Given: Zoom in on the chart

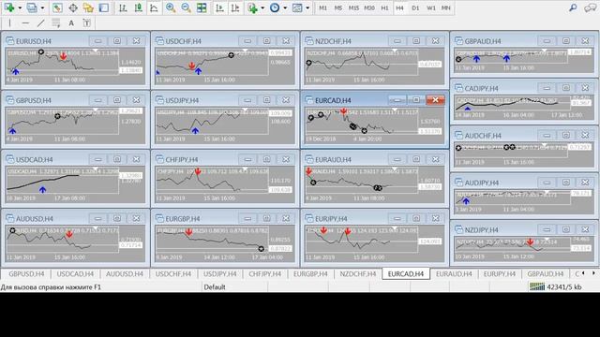Looking at the screenshot, I should click(171, 7).
